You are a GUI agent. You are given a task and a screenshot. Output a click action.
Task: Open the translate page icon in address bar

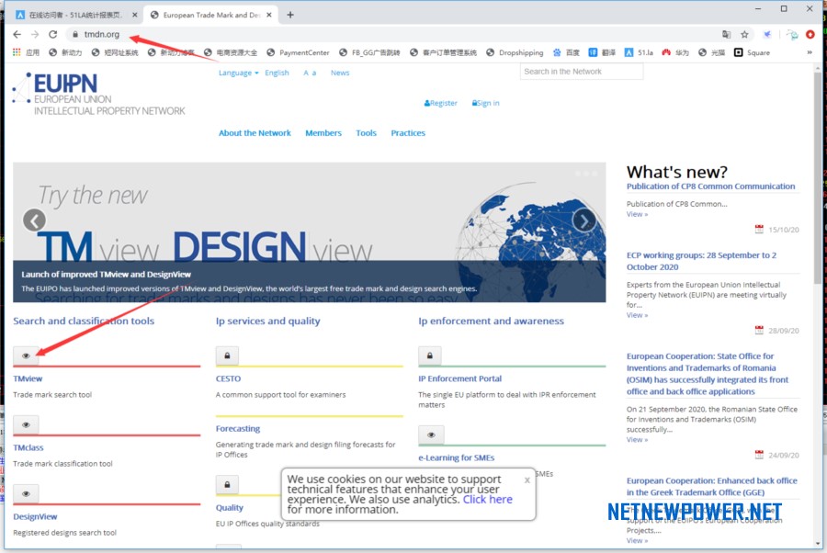point(726,34)
